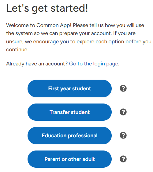Open help icon beside Parent or other adult

(123, 159)
